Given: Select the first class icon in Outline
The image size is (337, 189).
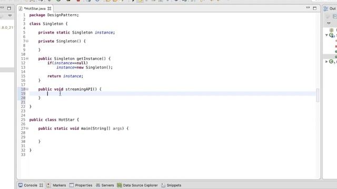Looking at the screenshot, I should (332, 35).
